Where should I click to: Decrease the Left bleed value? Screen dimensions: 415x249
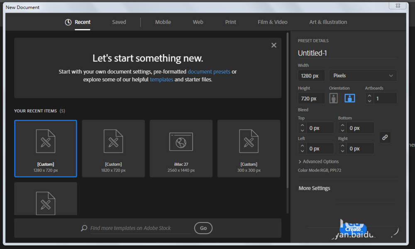[302, 151]
